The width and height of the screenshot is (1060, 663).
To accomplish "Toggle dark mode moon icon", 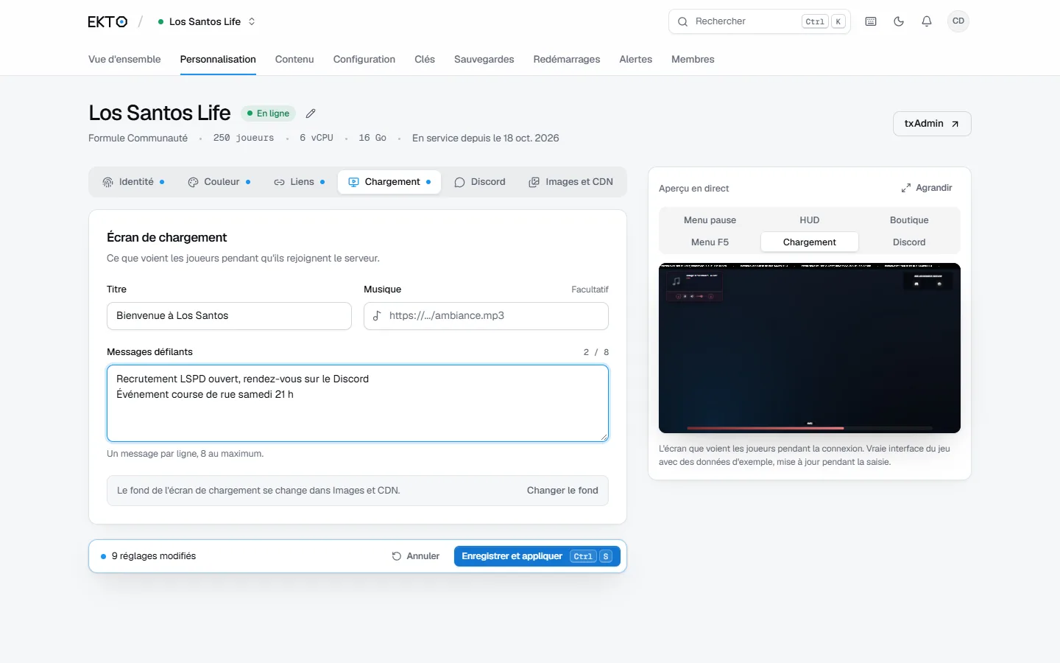I will 899,21.
